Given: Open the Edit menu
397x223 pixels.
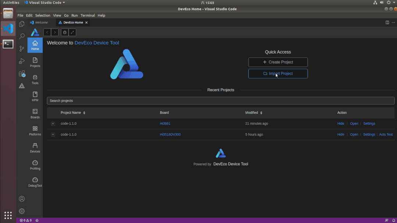Looking at the screenshot, I should click(x=29, y=15).
